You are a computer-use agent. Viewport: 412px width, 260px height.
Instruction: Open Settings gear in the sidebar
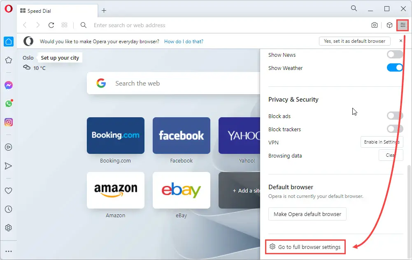[8, 228]
